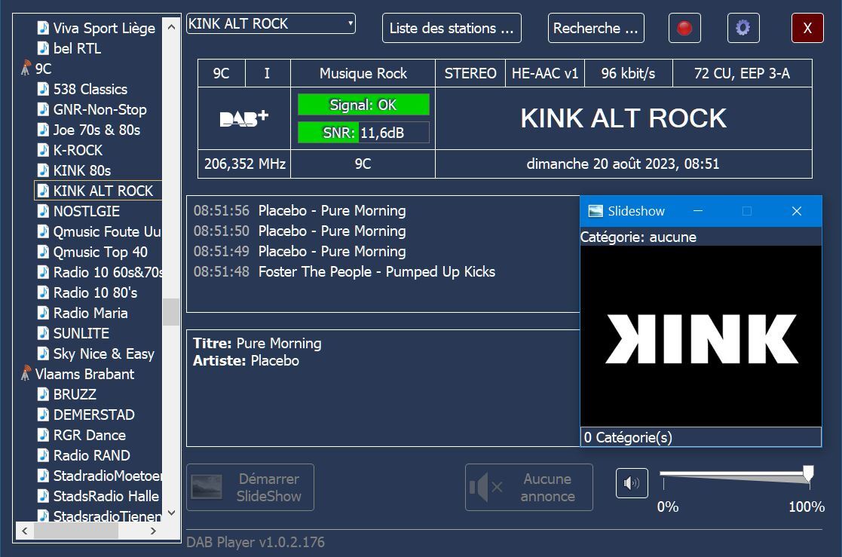Click the '96 kbit/s' bitrate cell
The image size is (842, 557).
click(x=628, y=73)
